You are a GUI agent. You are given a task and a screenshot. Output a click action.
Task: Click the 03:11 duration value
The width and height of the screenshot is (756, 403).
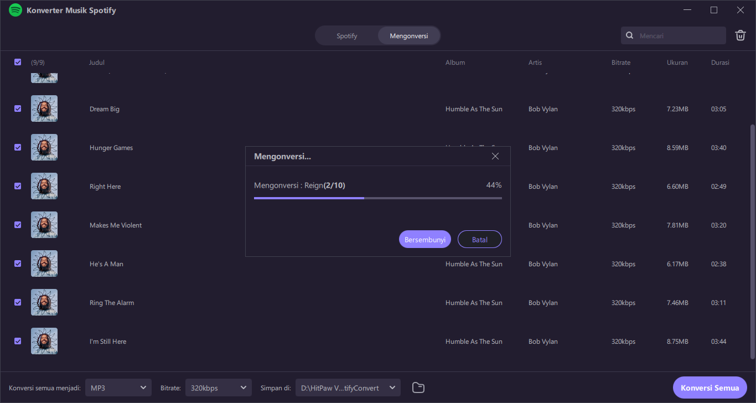point(718,303)
